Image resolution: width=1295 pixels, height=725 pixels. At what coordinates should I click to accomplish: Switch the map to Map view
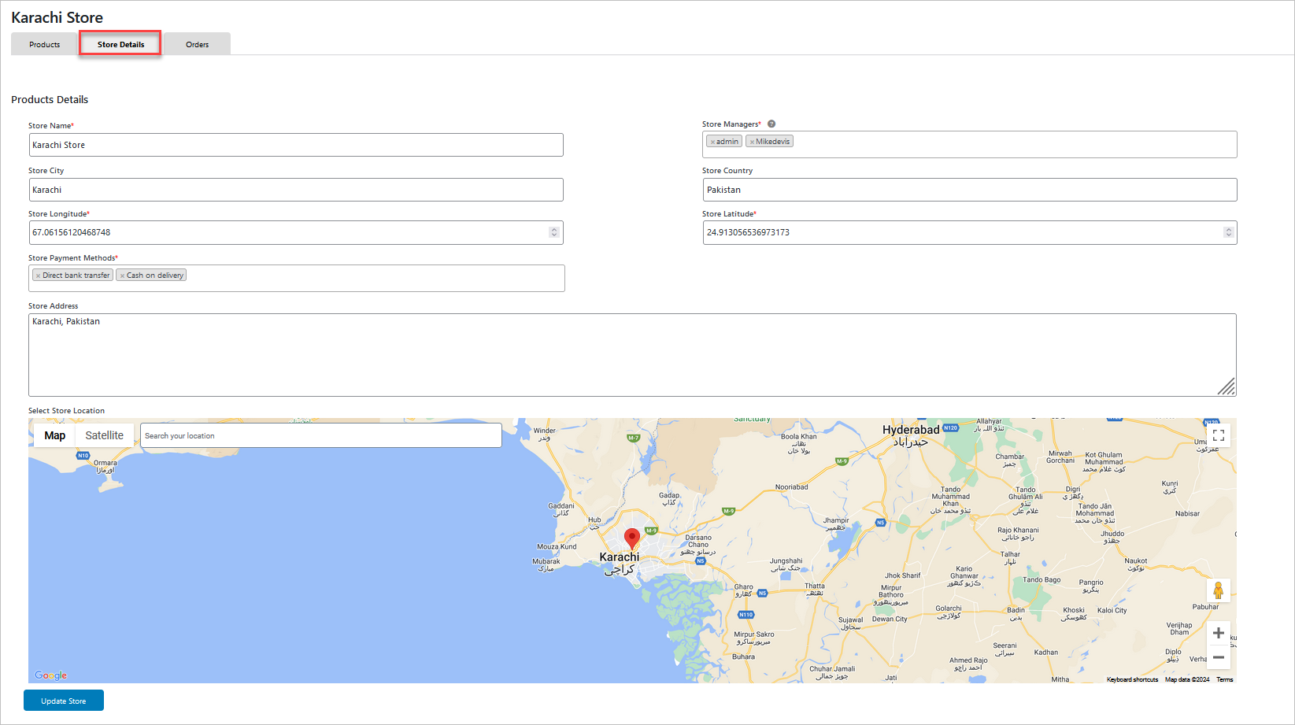(54, 435)
